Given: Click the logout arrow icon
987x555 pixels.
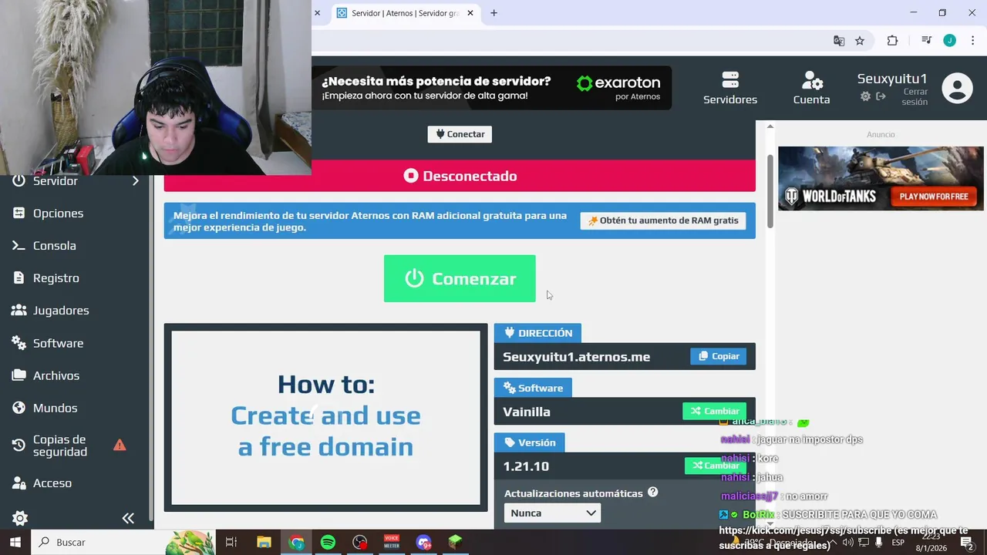Looking at the screenshot, I should [x=881, y=96].
